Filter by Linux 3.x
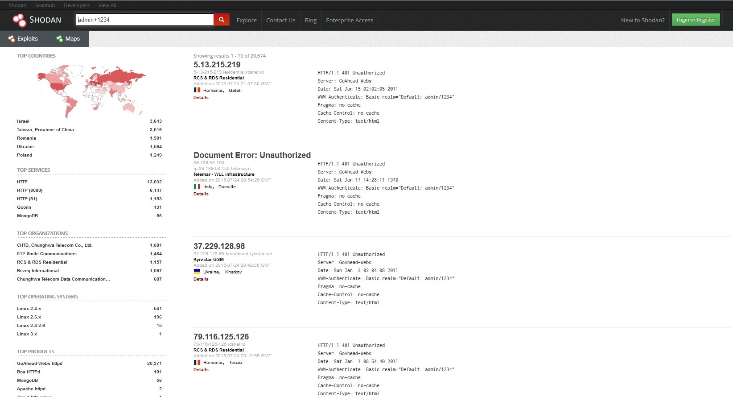This screenshot has width=733, height=397. 27,334
